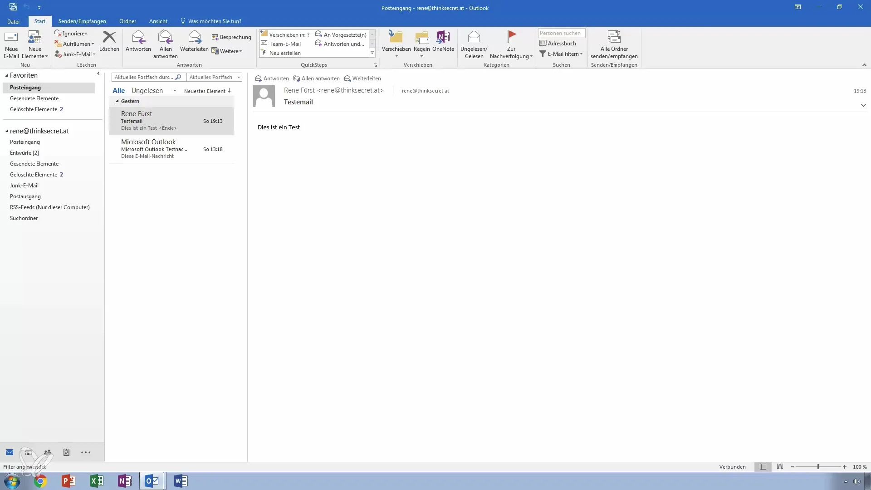This screenshot has width=871, height=490.
Task: Switch to Normal view in status bar
Action: [763, 467]
